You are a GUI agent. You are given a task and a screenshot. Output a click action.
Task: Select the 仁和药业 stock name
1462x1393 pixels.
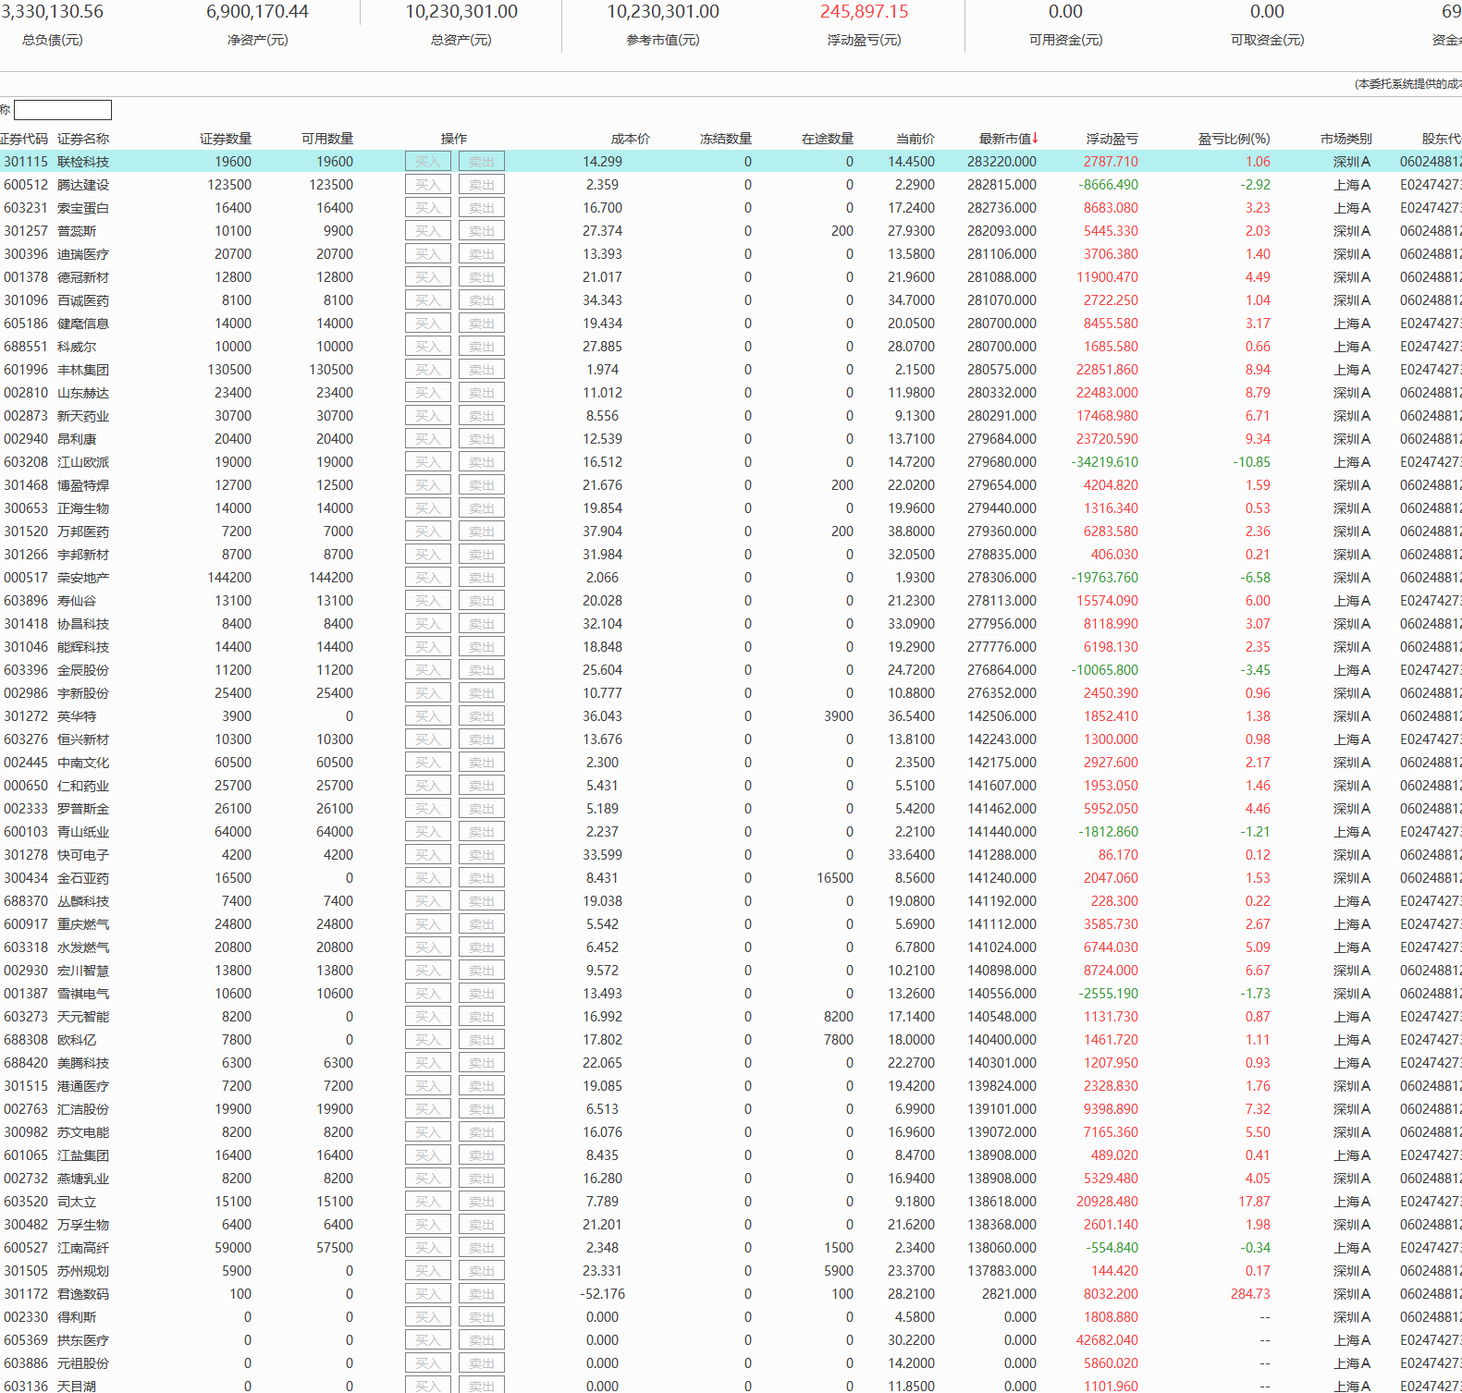[83, 786]
